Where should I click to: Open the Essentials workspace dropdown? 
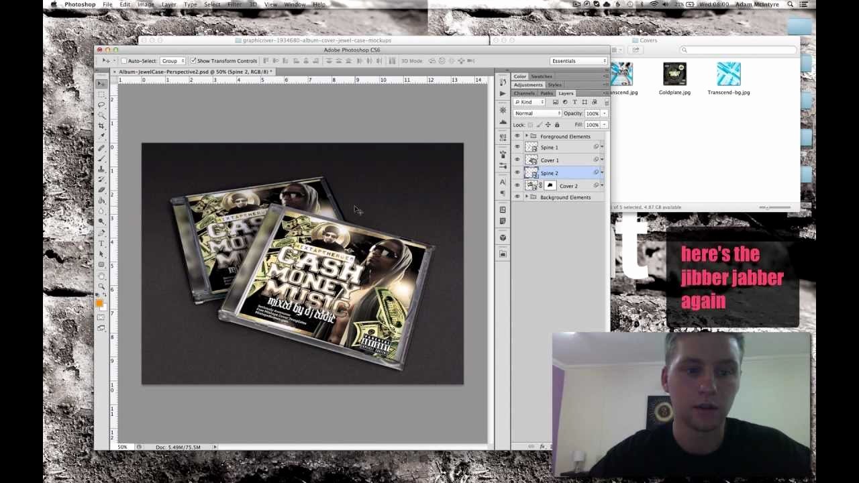[x=578, y=61]
